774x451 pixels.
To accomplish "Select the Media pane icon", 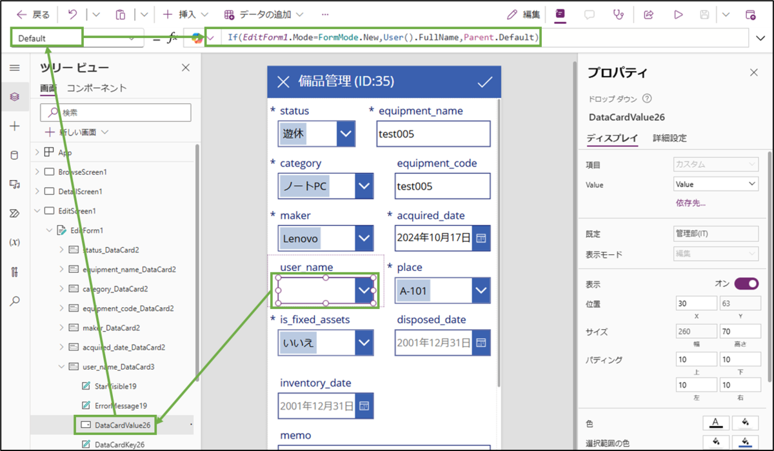I will point(14,184).
